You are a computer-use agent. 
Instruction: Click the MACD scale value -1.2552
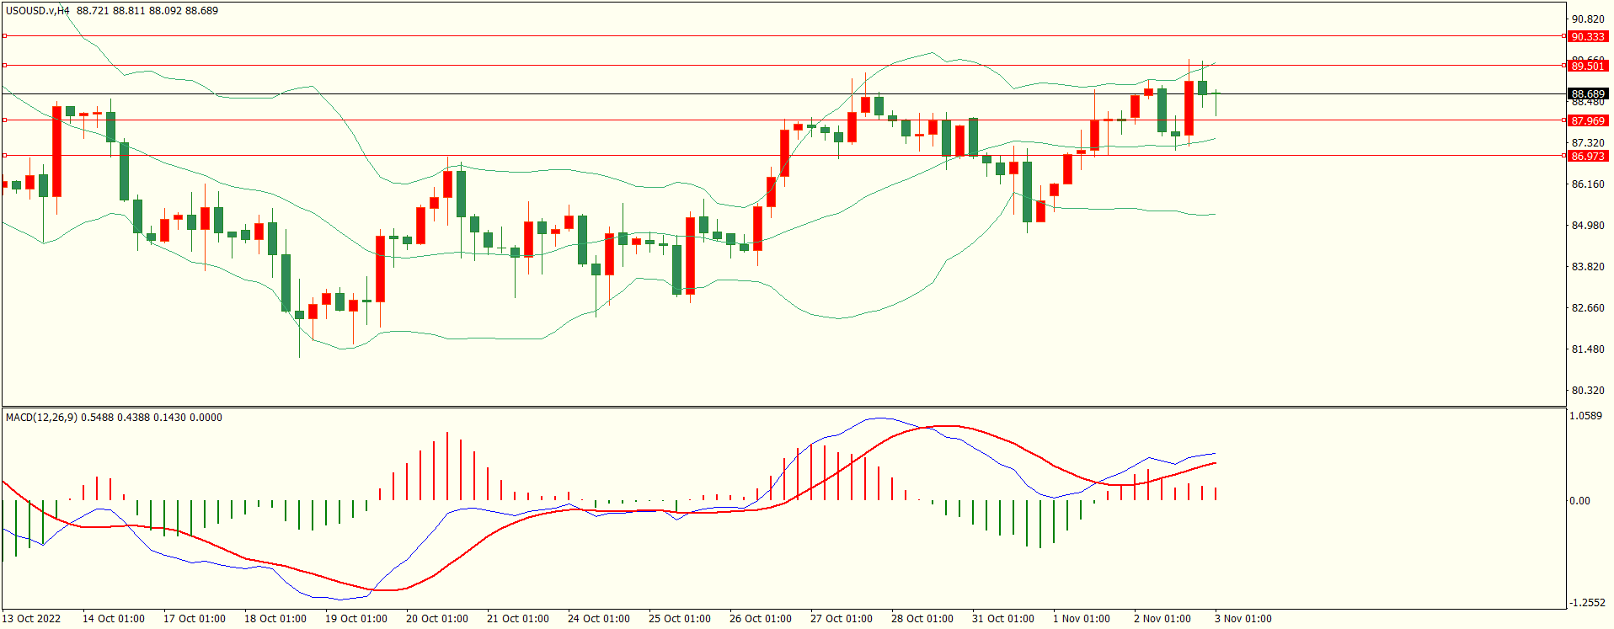tap(1586, 603)
